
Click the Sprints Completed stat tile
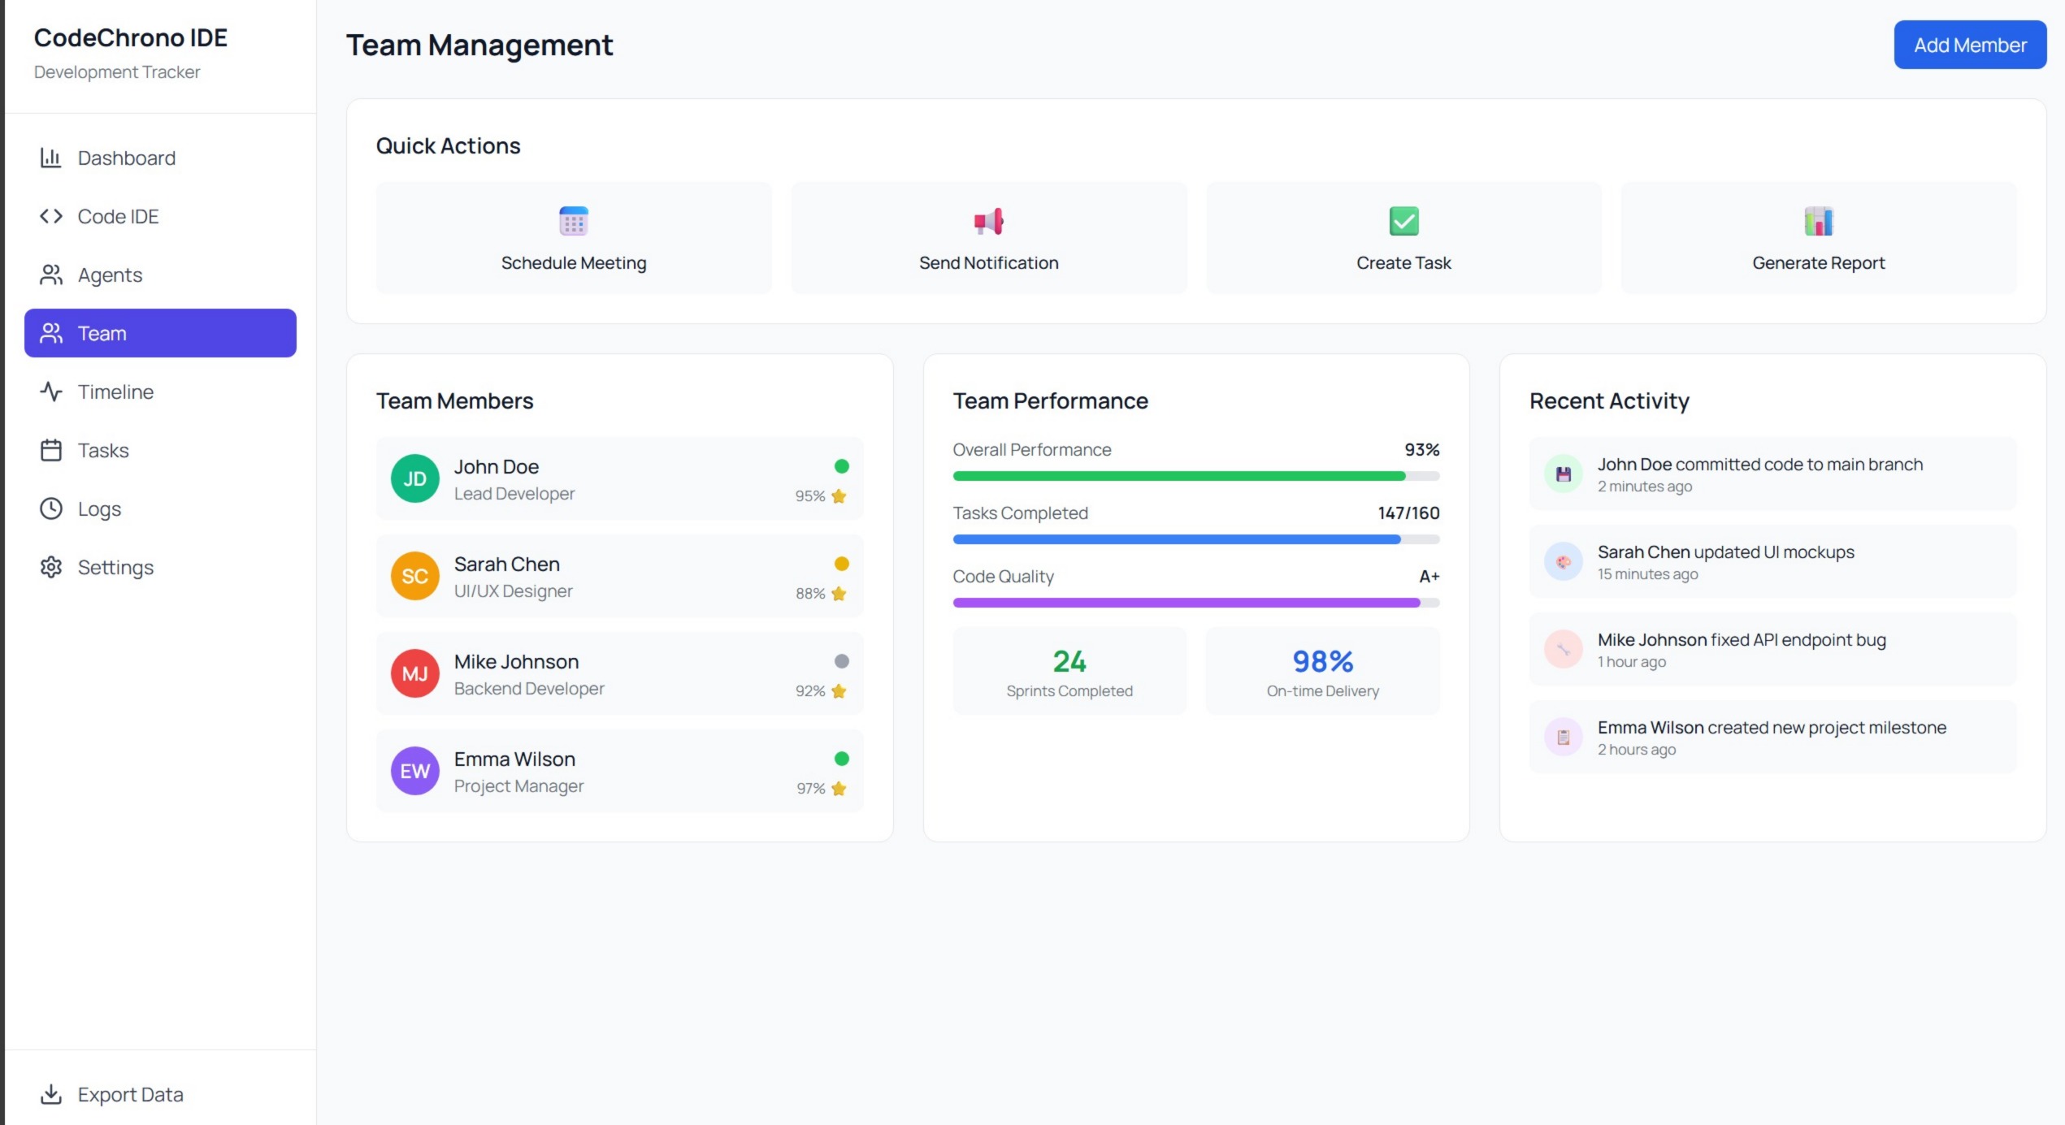point(1069,671)
